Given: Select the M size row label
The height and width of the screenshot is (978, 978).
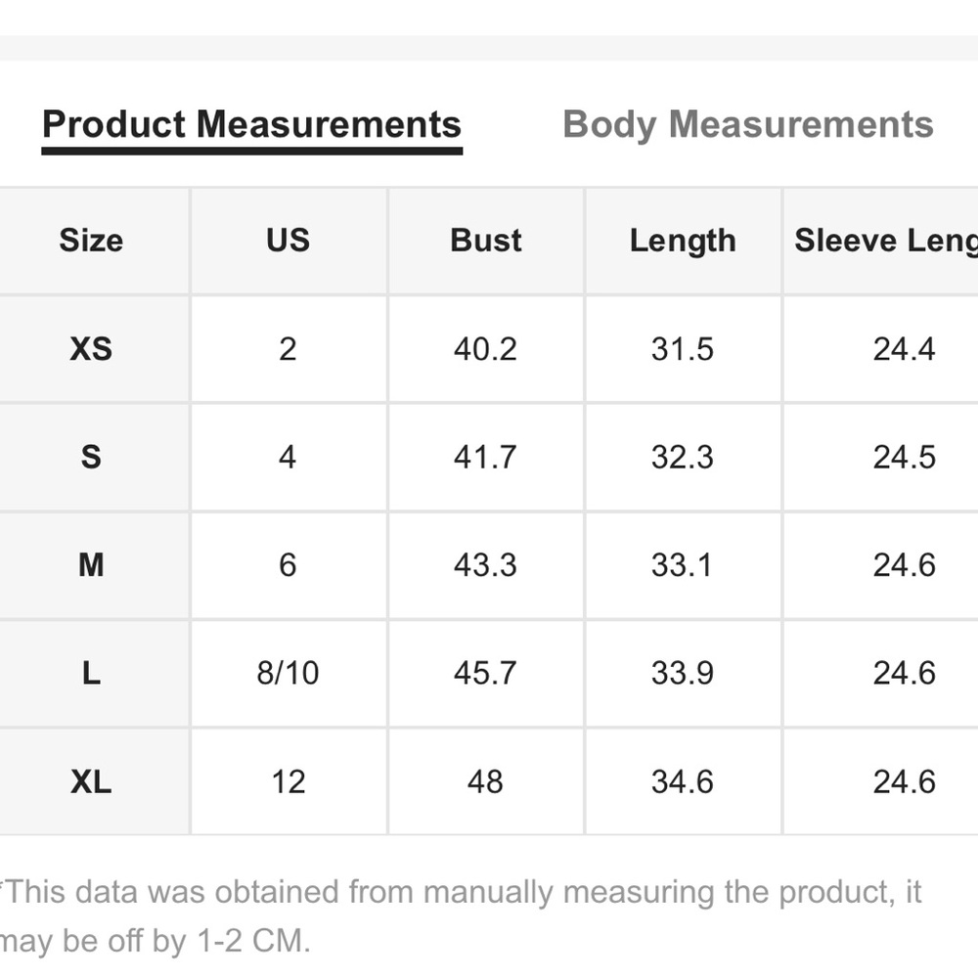Looking at the screenshot, I should click(x=91, y=565).
